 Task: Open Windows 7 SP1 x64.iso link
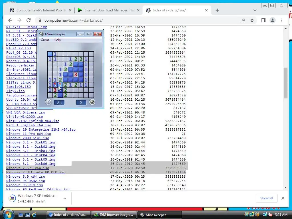tap(28, 168)
